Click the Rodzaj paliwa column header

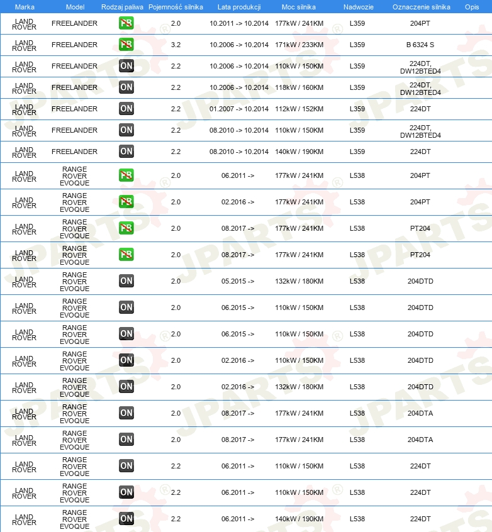pos(122,7)
